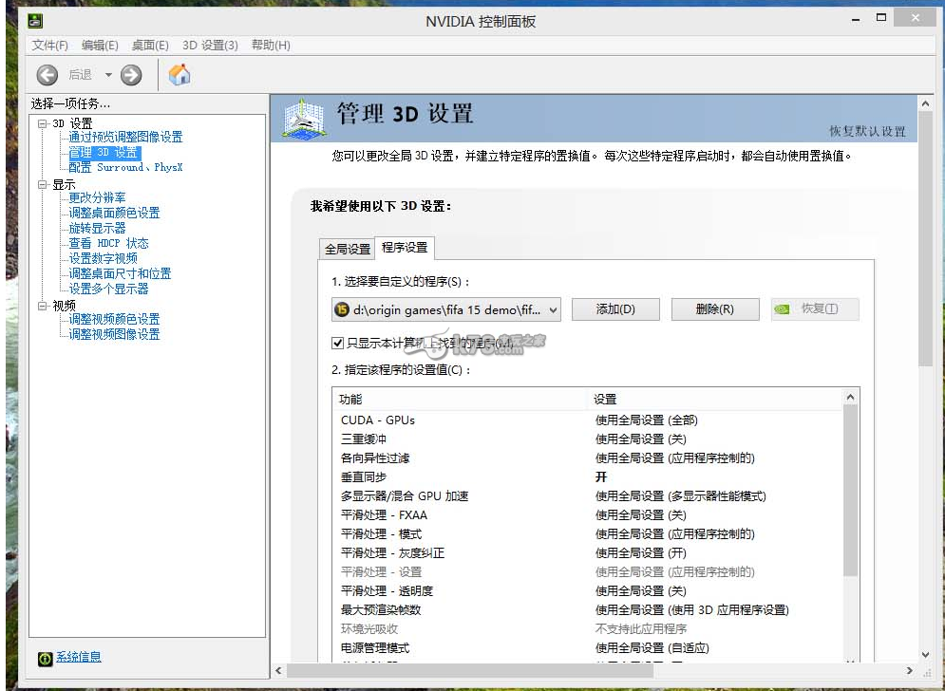This screenshot has height=691, width=945.
Task: Click the NVIDIA icon in title bar
Action: [x=36, y=20]
